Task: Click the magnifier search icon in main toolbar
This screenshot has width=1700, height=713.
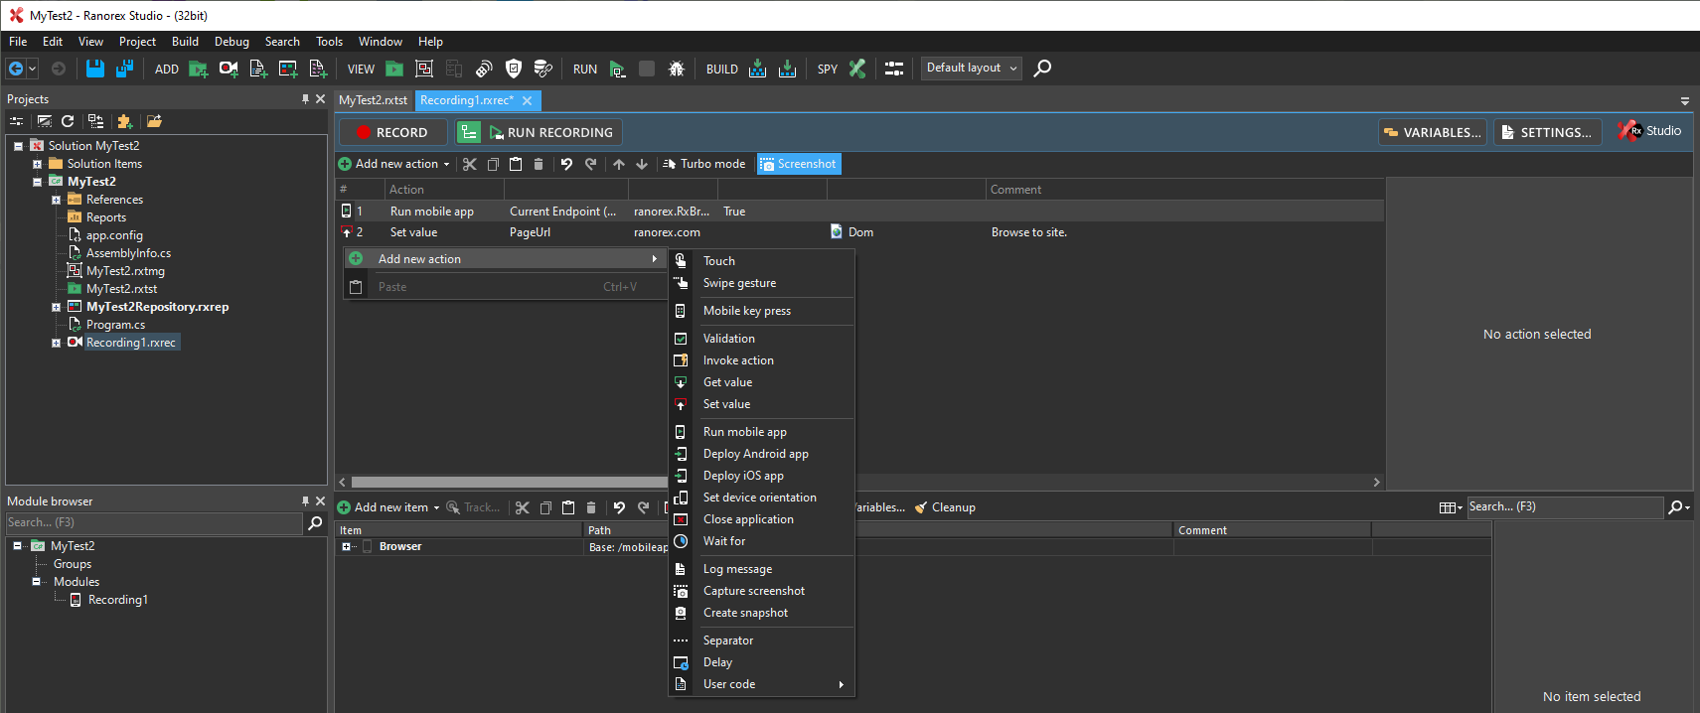Action: [x=1042, y=69]
